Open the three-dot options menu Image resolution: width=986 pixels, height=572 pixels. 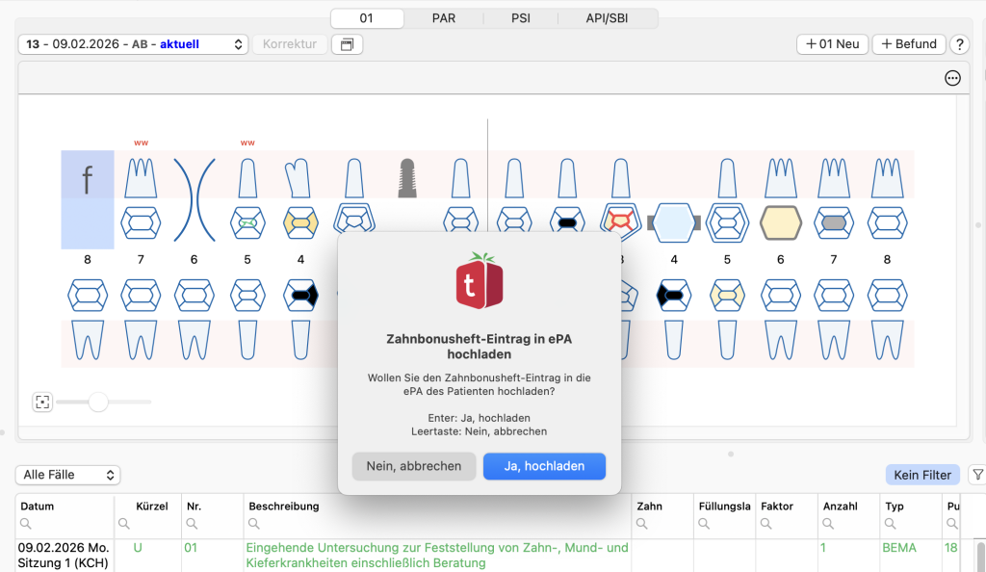coord(952,79)
